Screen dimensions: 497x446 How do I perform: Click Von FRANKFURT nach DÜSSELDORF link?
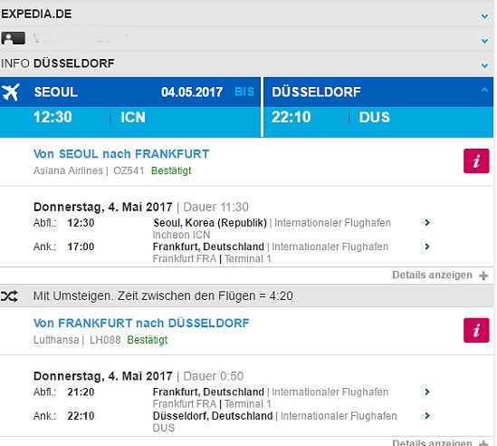point(141,323)
